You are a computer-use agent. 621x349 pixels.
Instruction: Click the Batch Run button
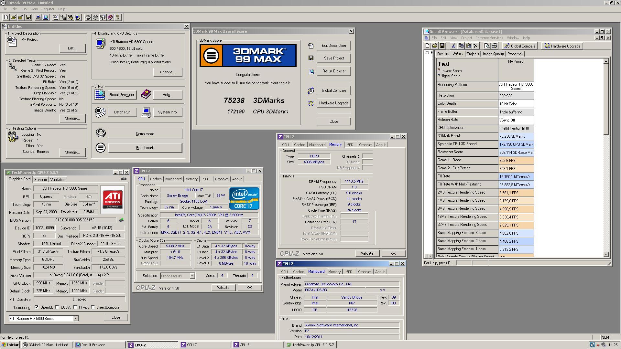tap(122, 112)
